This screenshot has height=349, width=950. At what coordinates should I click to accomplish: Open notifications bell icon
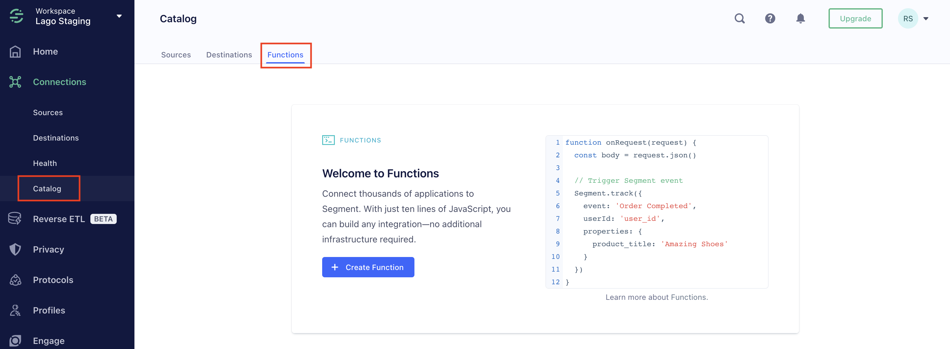(800, 18)
